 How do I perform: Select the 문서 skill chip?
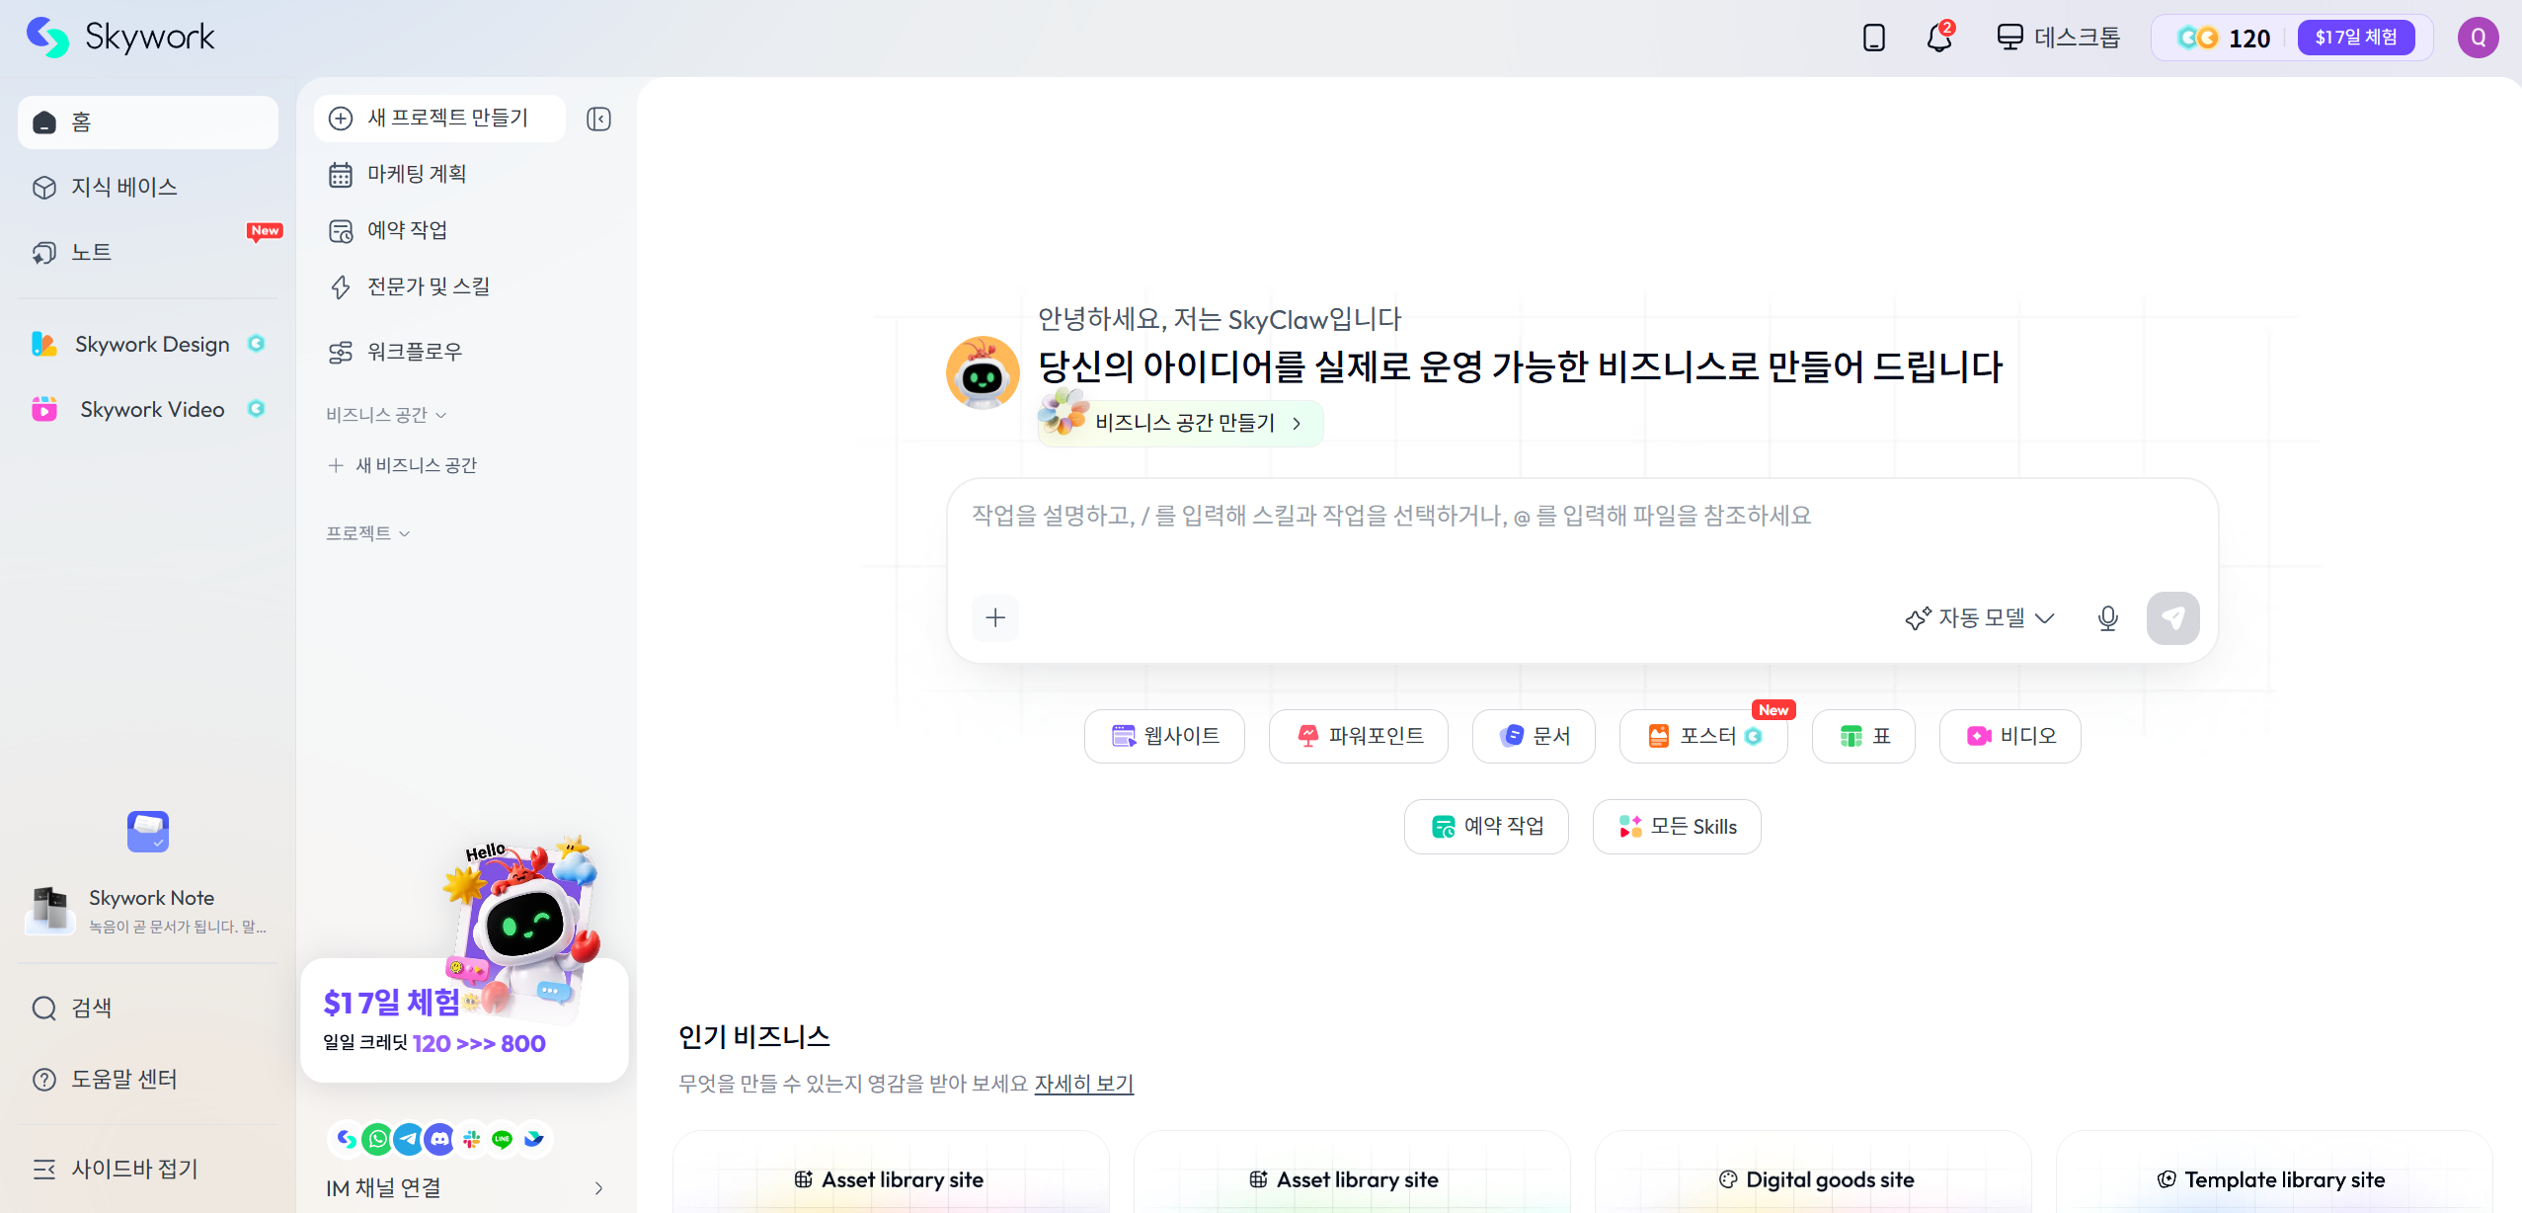coord(1534,736)
